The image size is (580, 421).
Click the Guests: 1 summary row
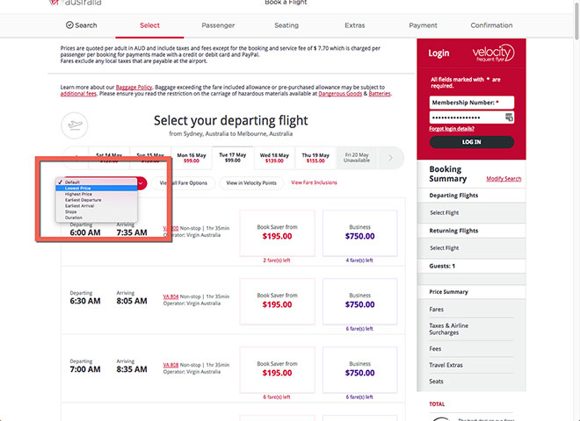[471, 266]
